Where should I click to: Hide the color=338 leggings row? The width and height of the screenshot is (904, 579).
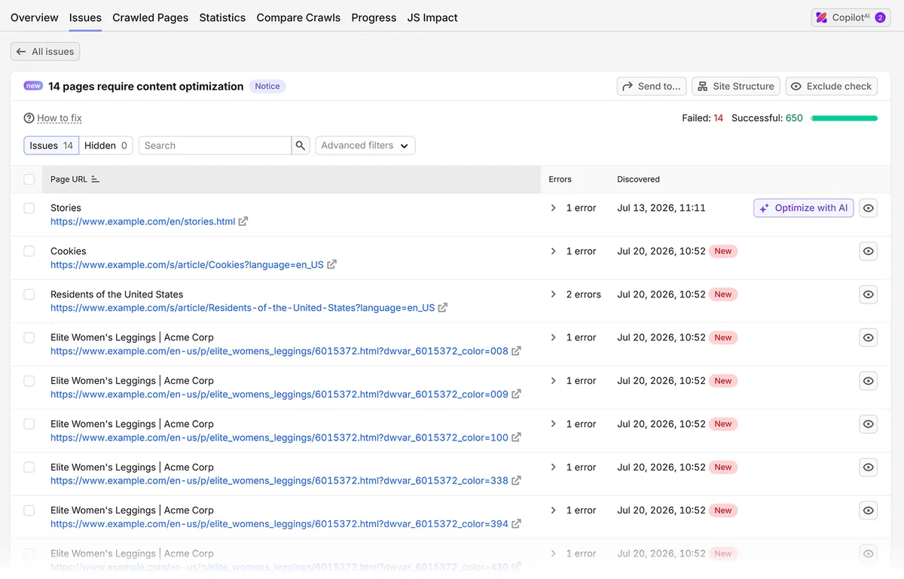point(869,468)
